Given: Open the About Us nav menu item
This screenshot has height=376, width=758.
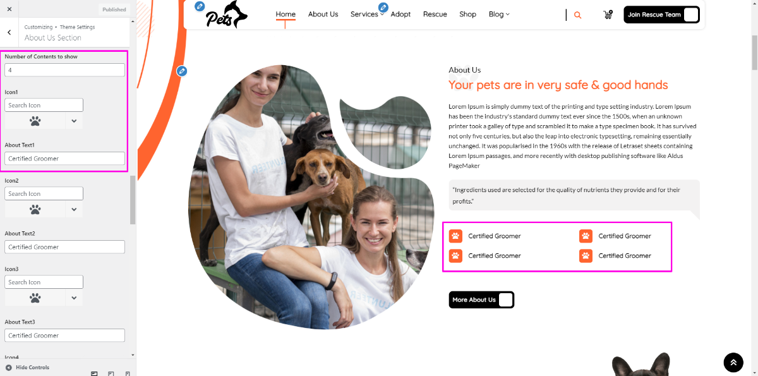Looking at the screenshot, I should pos(323,14).
